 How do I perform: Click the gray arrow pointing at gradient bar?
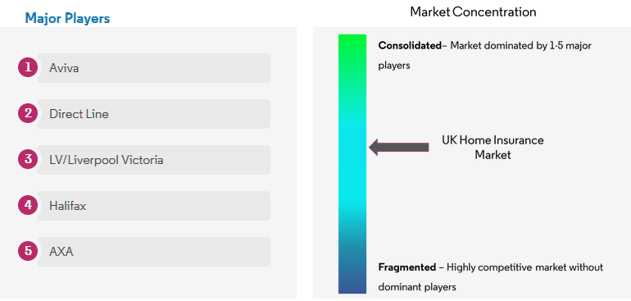coord(399,147)
